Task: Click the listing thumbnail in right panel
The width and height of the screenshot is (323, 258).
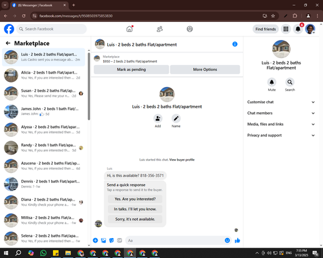Action: coord(281,49)
